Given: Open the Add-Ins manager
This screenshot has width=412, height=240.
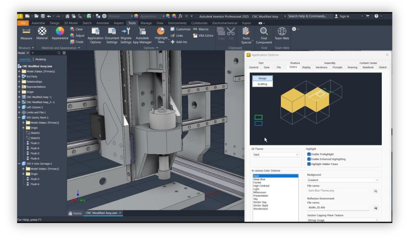Looking at the screenshot, I should (179, 42).
